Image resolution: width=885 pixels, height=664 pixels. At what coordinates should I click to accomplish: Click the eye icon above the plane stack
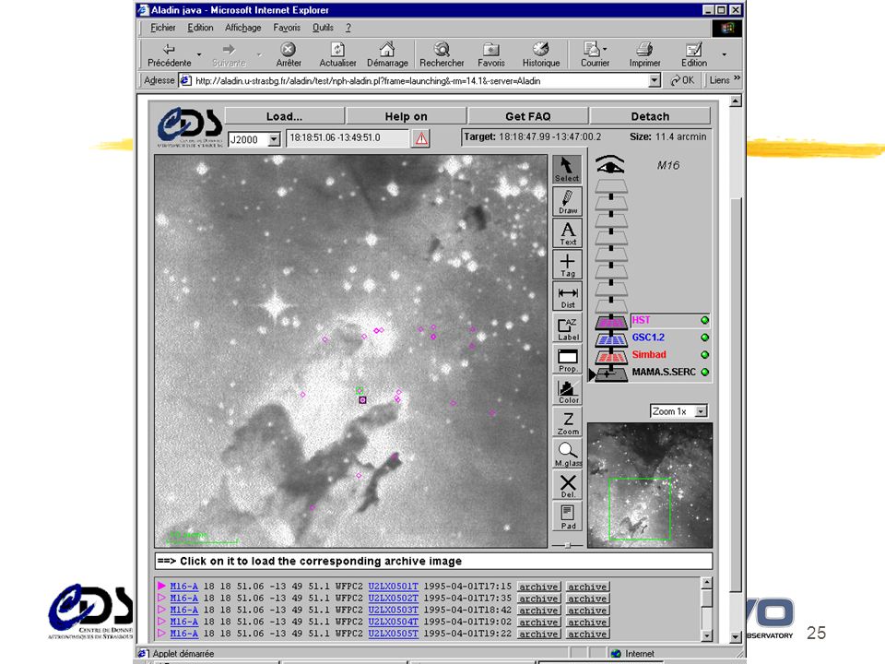click(x=609, y=164)
